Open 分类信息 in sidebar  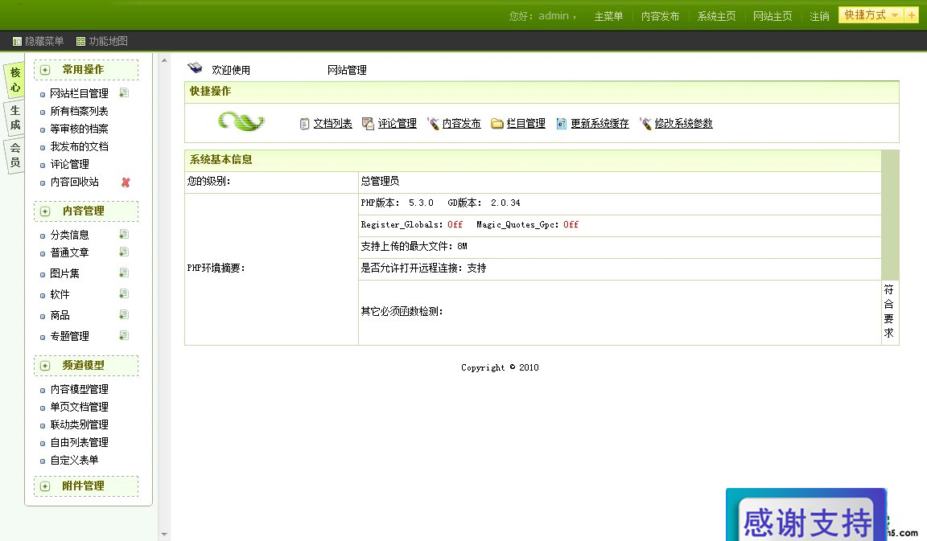tap(70, 235)
